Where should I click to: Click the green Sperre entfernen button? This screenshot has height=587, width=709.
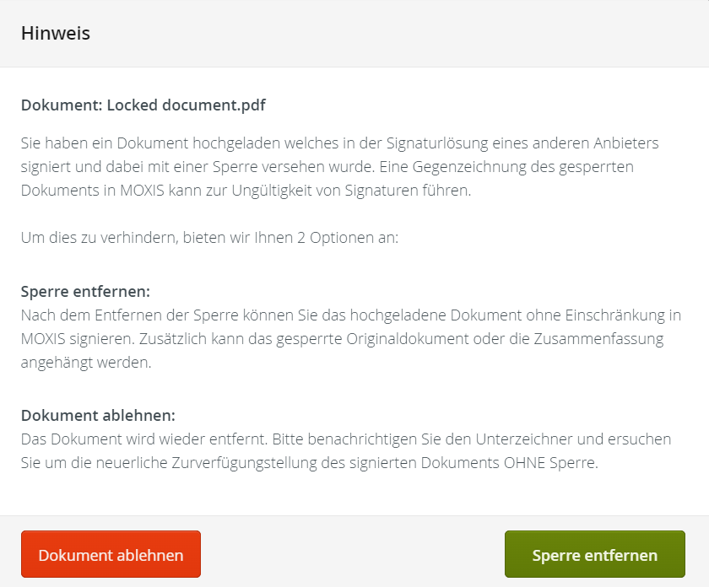coord(594,555)
